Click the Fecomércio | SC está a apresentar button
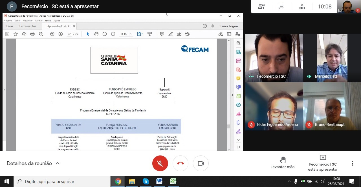This screenshot has height=187, width=361. click(x=323, y=163)
